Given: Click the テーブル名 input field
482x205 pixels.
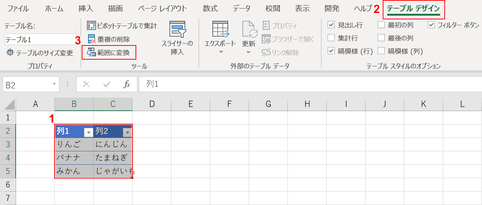Looking at the screenshot, I should click(40, 39).
